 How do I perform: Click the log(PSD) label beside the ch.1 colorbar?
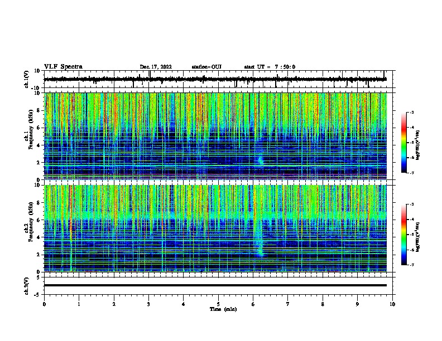(417, 145)
